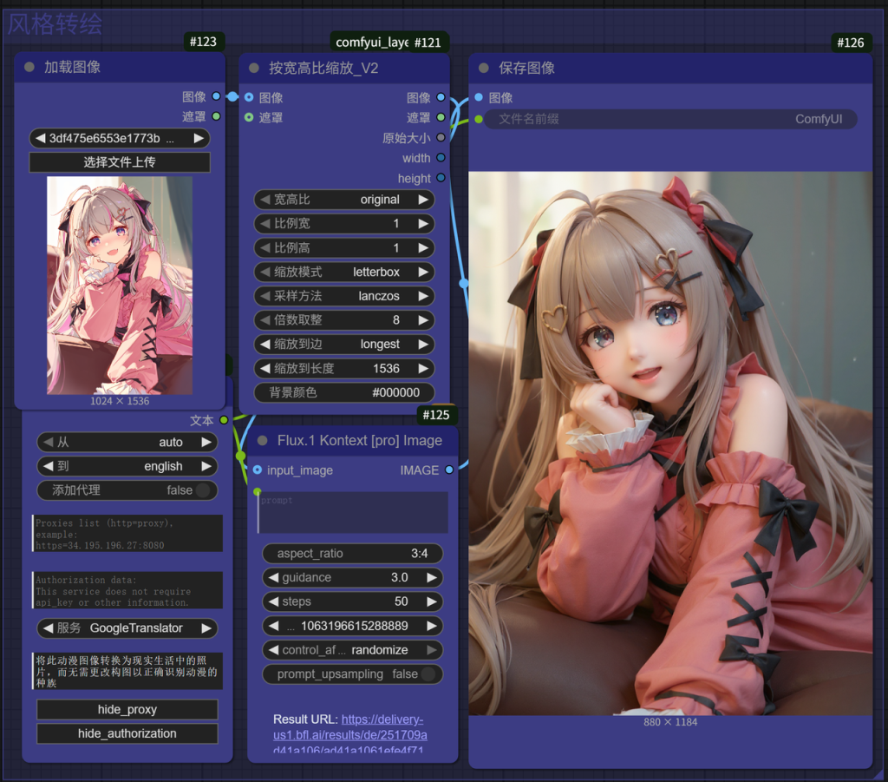Toggle the prompt_upsampling switch
This screenshot has height=782, width=888.
click(427, 674)
